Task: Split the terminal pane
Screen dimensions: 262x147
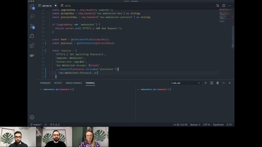Action: (x=212, y=83)
